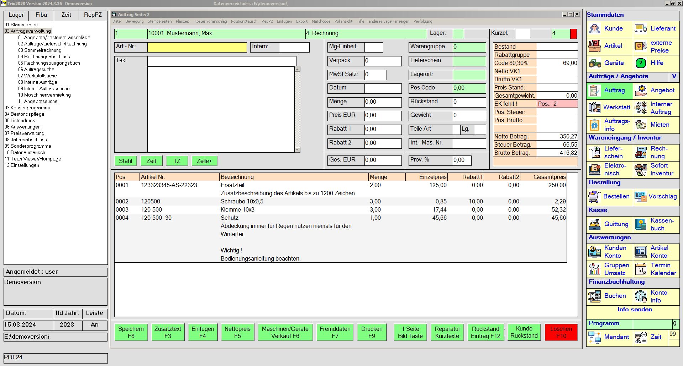
Task: Click the Text box scroll down arrow
Action: pos(298,150)
